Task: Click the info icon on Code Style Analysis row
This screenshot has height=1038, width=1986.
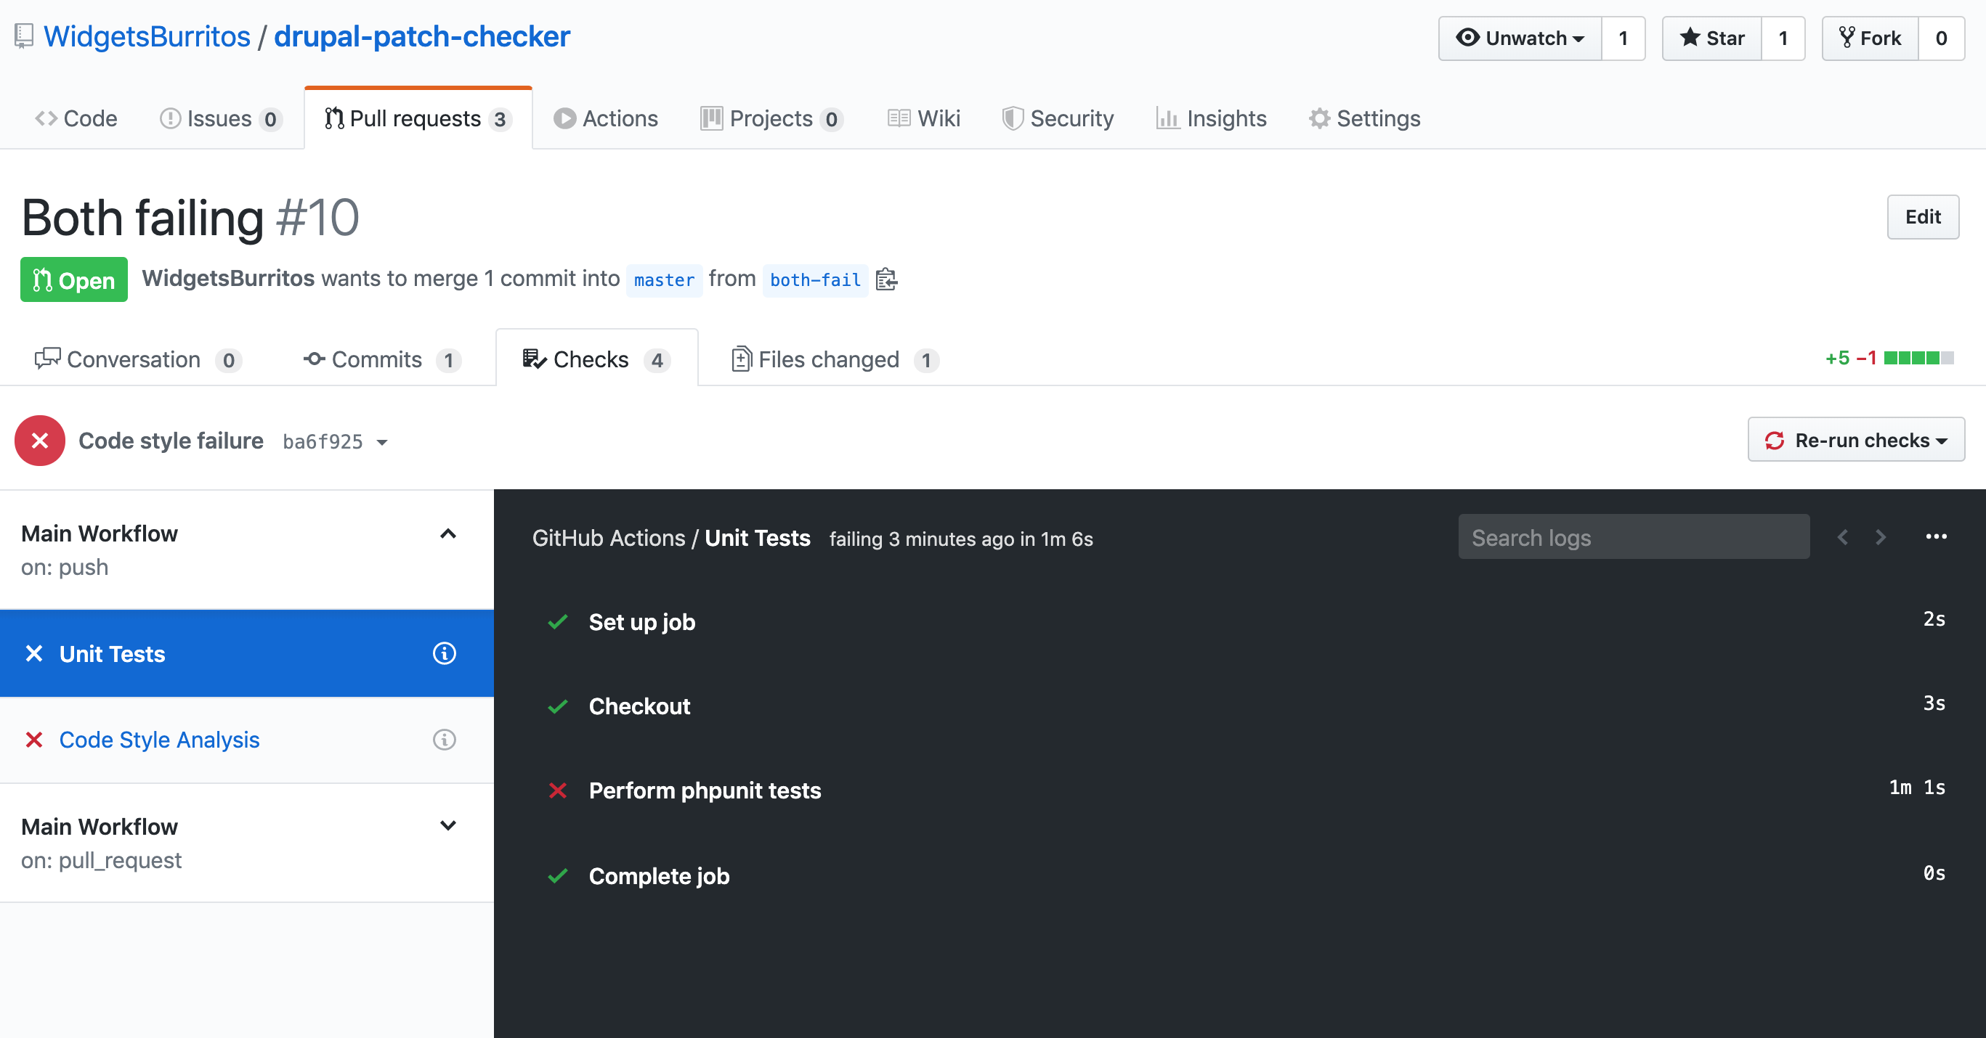Action: click(444, 740)
